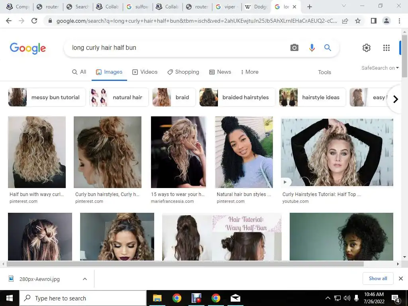Bookmark this tab with star icon

pyautogui.click(x=358, y=21)
